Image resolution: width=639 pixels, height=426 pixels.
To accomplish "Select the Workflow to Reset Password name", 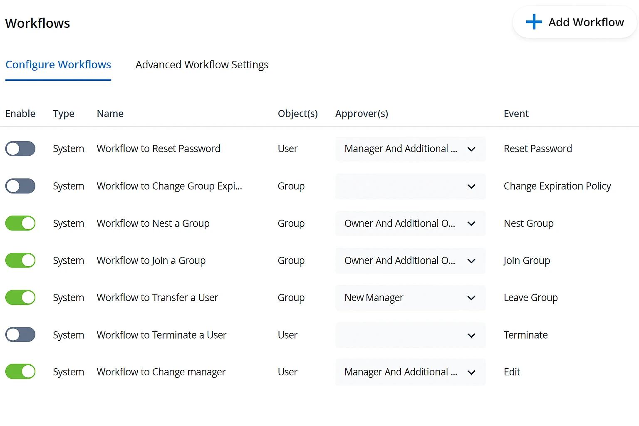I will pyautogui.click(x=159, y=149).
